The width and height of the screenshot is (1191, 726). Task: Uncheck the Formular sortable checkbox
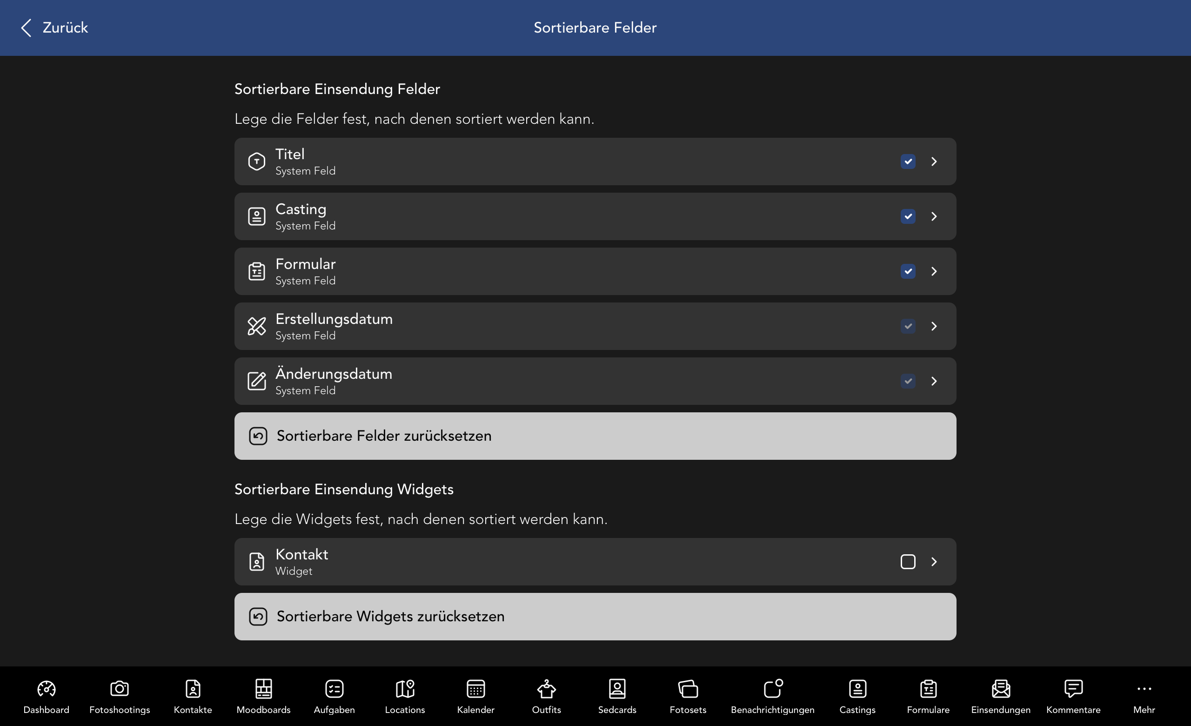pos(908,271)
